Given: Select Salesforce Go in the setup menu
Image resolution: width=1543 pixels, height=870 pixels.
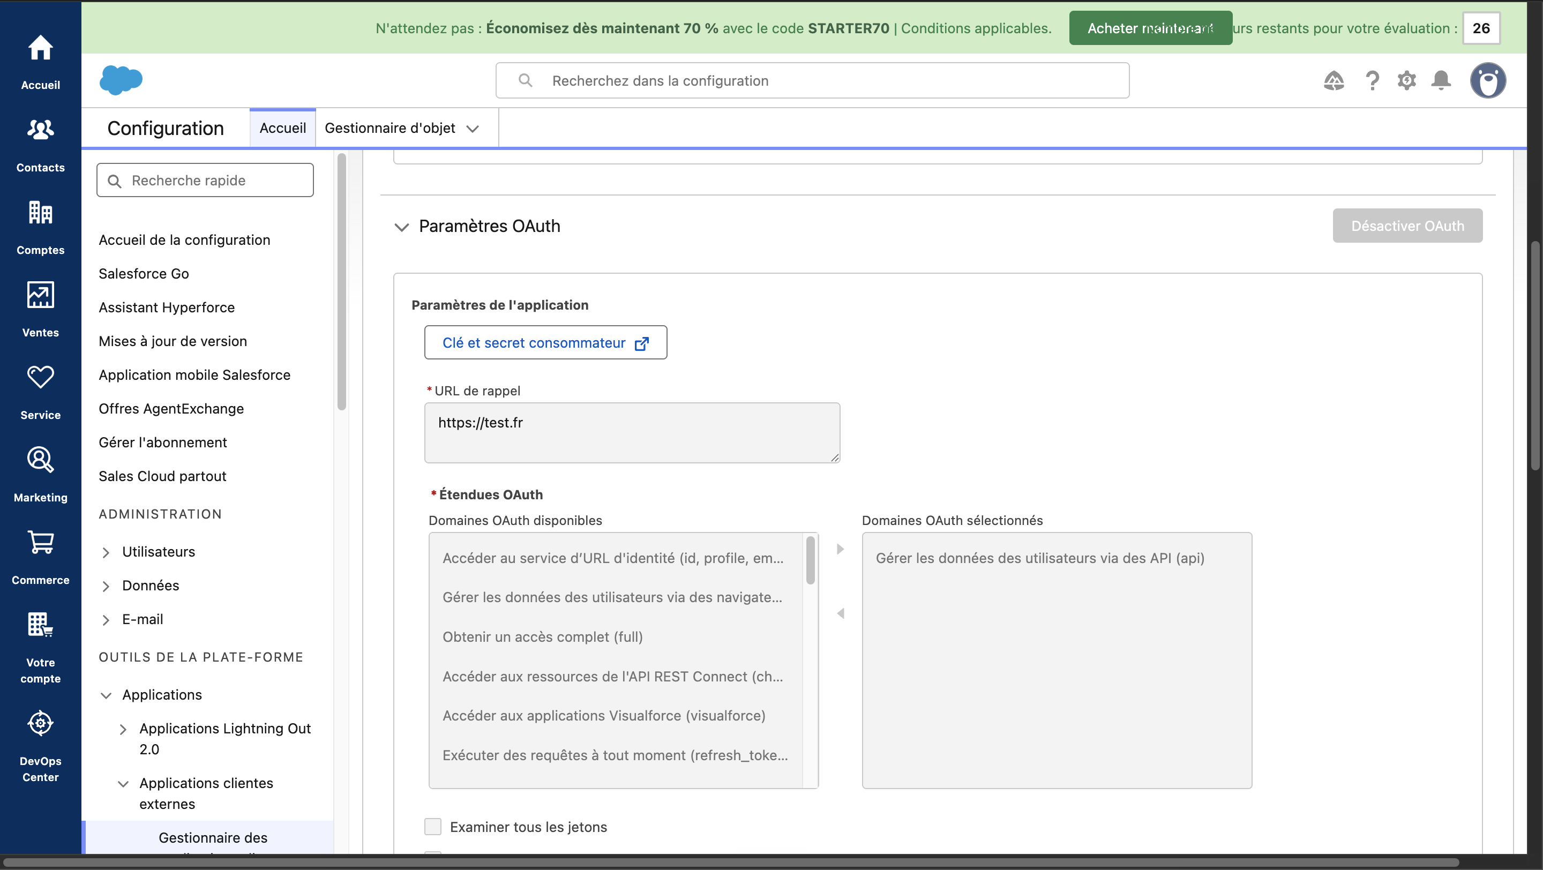Looking at the screenshot, I should pyautogui.click(x=144, y=274).
